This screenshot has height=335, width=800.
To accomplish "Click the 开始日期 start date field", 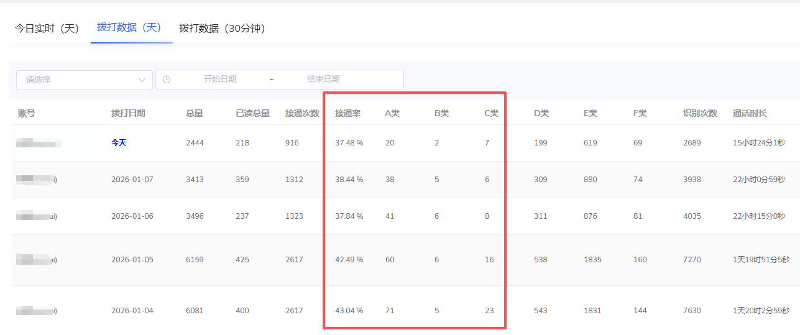I will [220, 80].
